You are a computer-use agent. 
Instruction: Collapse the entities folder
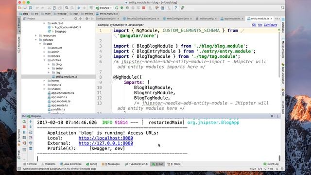pos(44,60)
